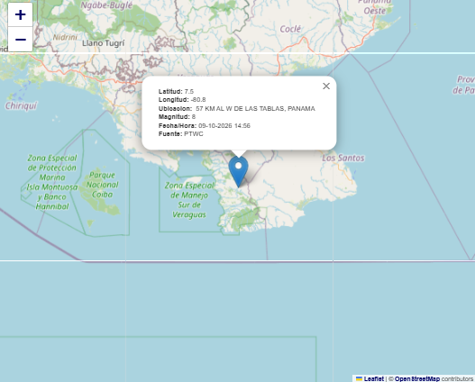Click the Ngäbe-Buglé map label
Viewport: 475px width, 382px height.
click(106, 5)
